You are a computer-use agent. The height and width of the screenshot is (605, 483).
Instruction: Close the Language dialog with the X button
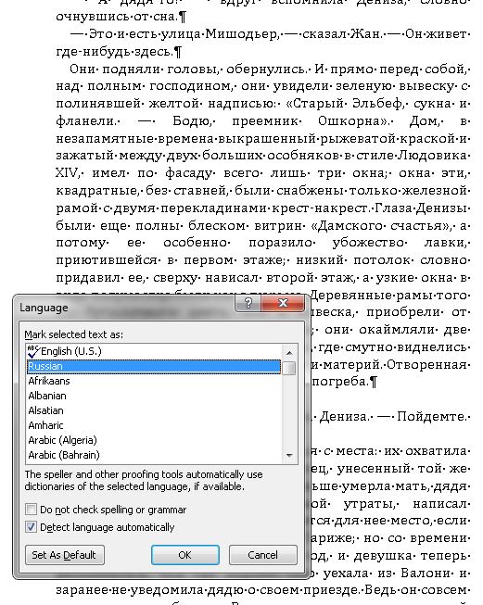pos(283,303)
